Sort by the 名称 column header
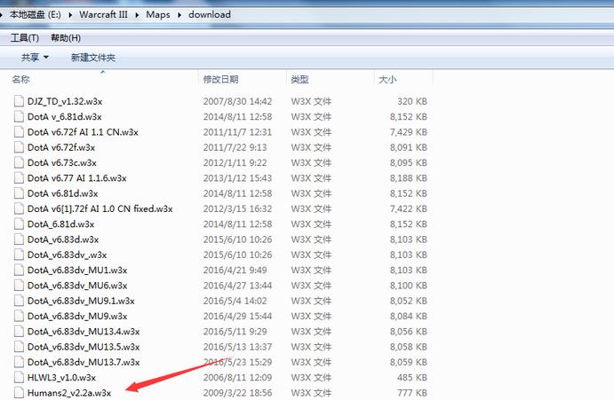This screenshot has width=614, height=400. (x=20, y=79)
